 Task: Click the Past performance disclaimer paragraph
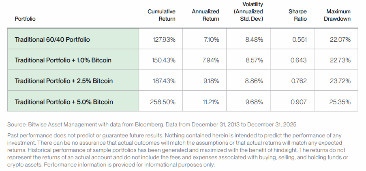point(178,150)
